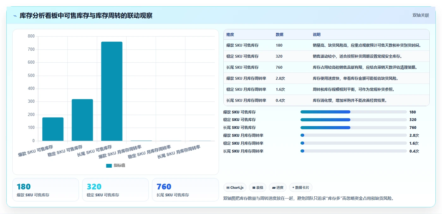Select the 数据卡片 tag
Viewport: 442px width, 214px height.
301,188
